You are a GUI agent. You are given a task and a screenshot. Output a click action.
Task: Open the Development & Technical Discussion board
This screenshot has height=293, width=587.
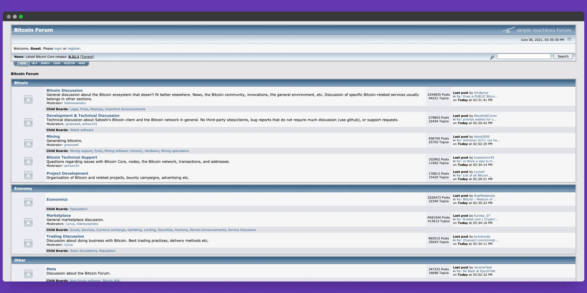click(x=83, y=116)
